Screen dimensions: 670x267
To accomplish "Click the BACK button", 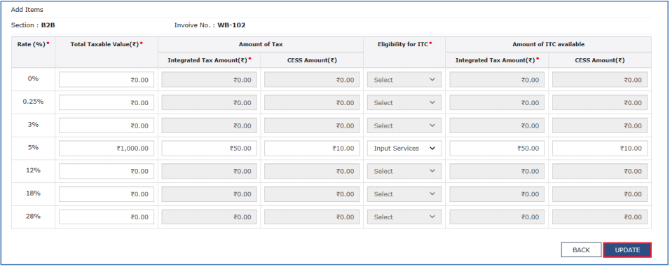I will pyautogui.click(x=581, y=250).
